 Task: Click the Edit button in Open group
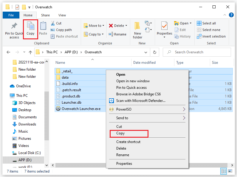tap(180, 30)
